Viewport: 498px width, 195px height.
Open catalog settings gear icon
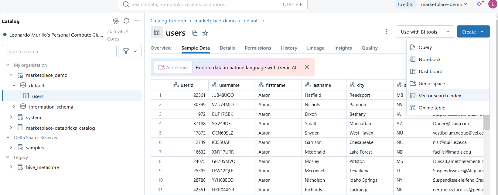116,21
